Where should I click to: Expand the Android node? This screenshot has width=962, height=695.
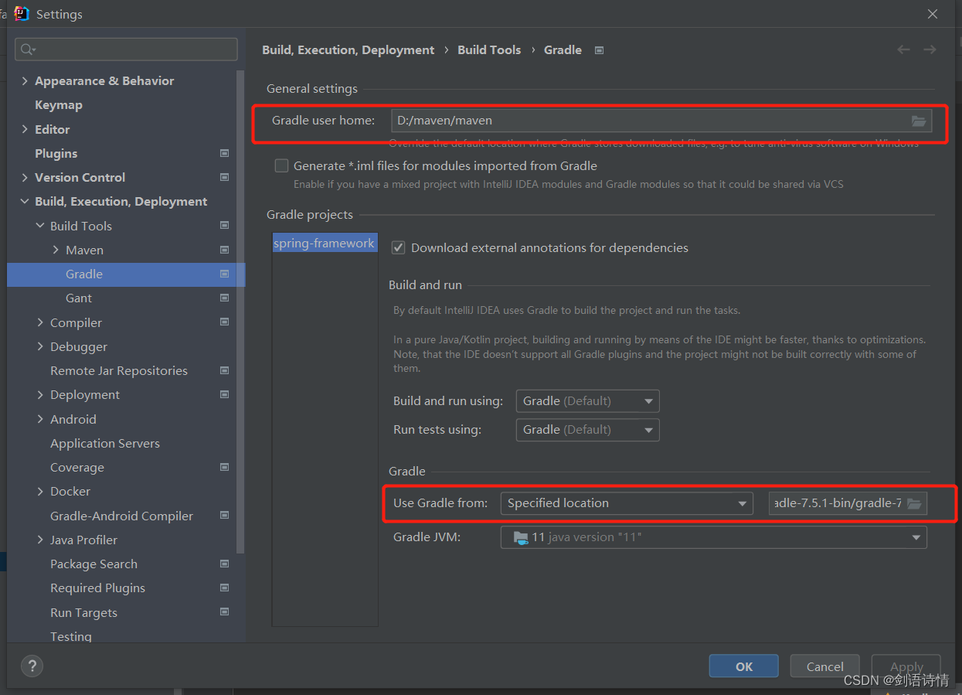[x=40, y=419]
